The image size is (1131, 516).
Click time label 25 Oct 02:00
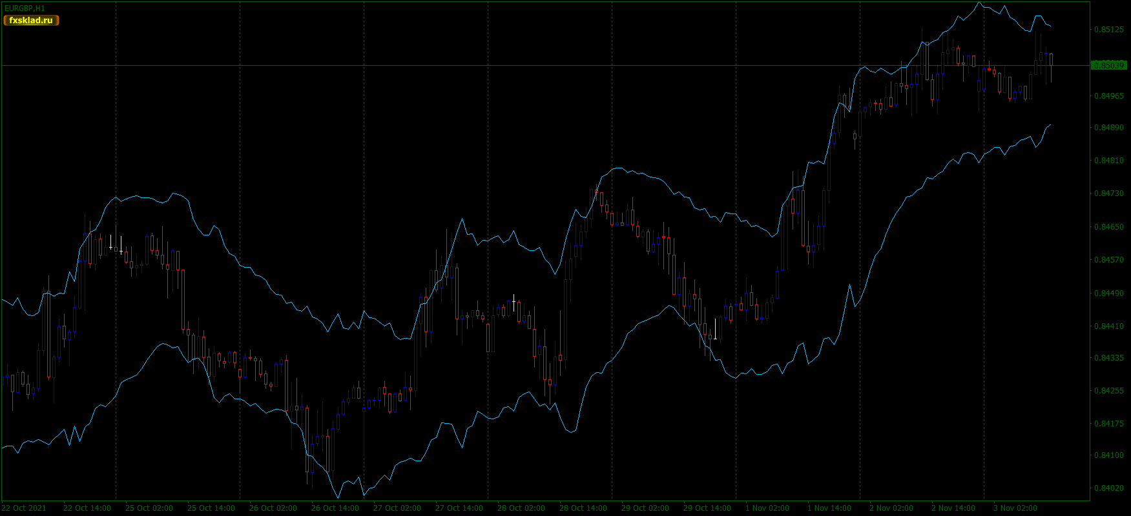tap(149, 508)
